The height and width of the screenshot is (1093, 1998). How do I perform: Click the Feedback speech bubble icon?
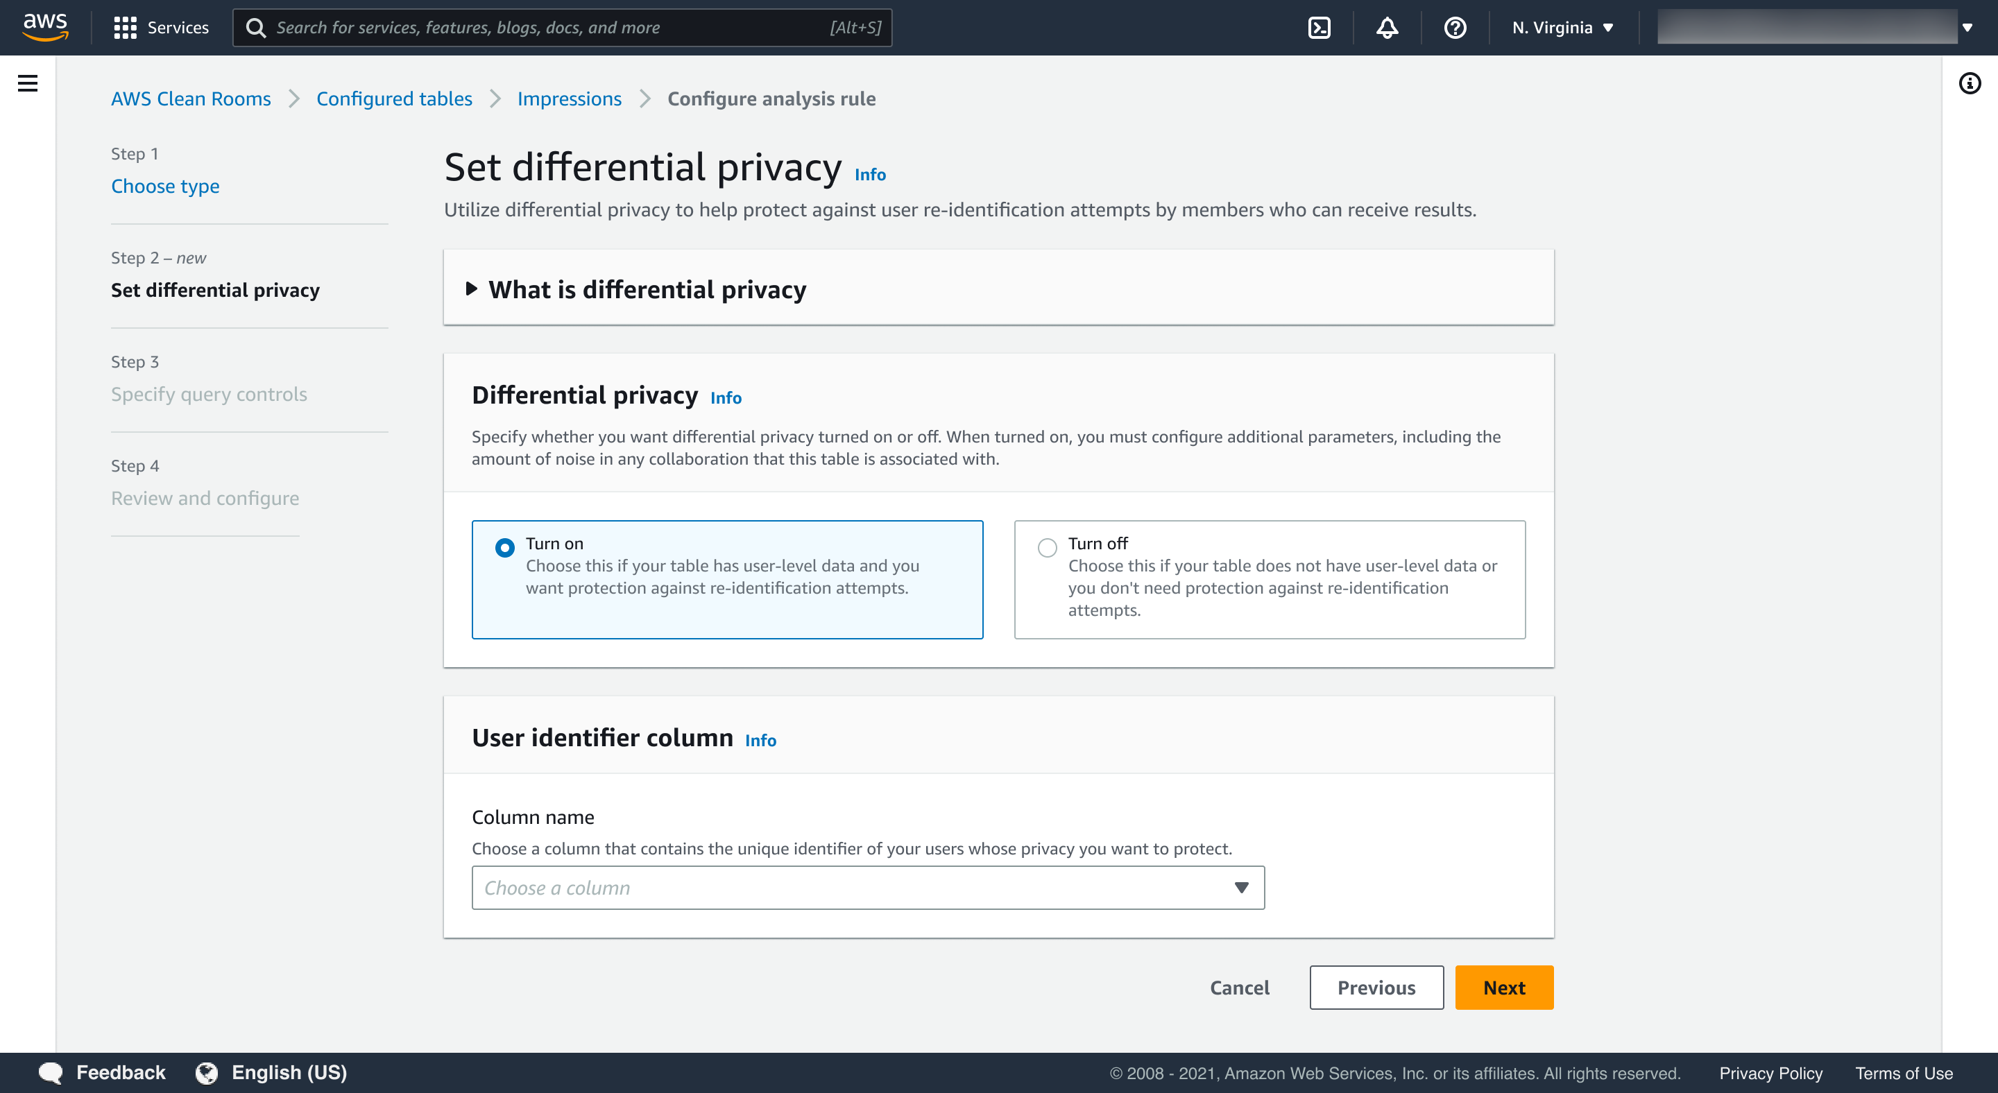51,1073
